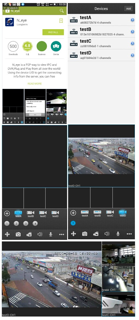This screenshot has width=139, height=320.
Task: Open the third app screenshot with plant
Action: point(56,106)
